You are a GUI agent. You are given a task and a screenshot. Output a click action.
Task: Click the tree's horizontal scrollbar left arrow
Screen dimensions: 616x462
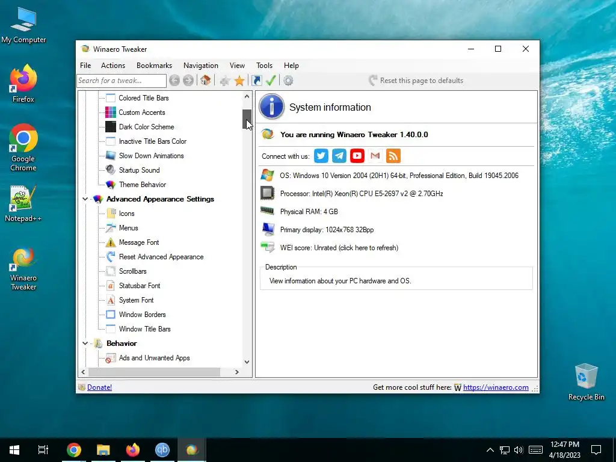(x=83, y=372)
